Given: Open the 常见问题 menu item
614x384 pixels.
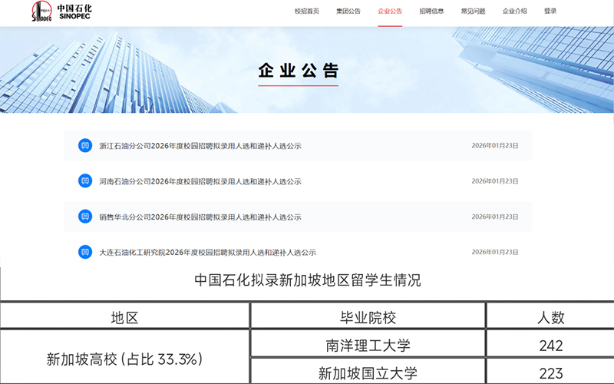Looking at the screenshot, I should point(473,11).
